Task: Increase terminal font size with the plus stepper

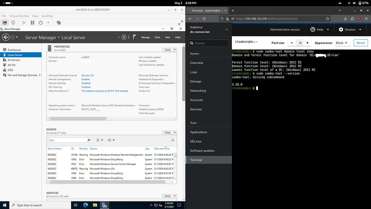Action: (307, 42)
